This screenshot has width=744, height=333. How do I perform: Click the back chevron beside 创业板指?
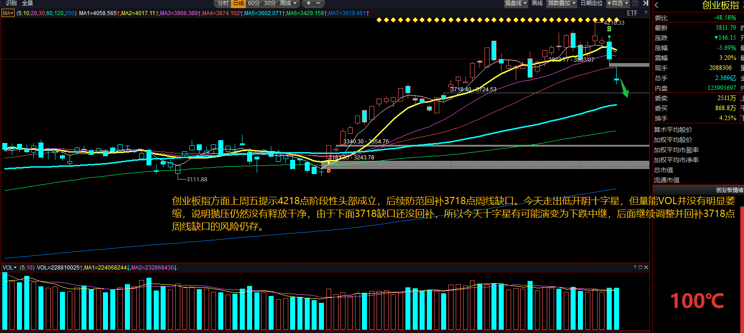[x=657, y=5]
